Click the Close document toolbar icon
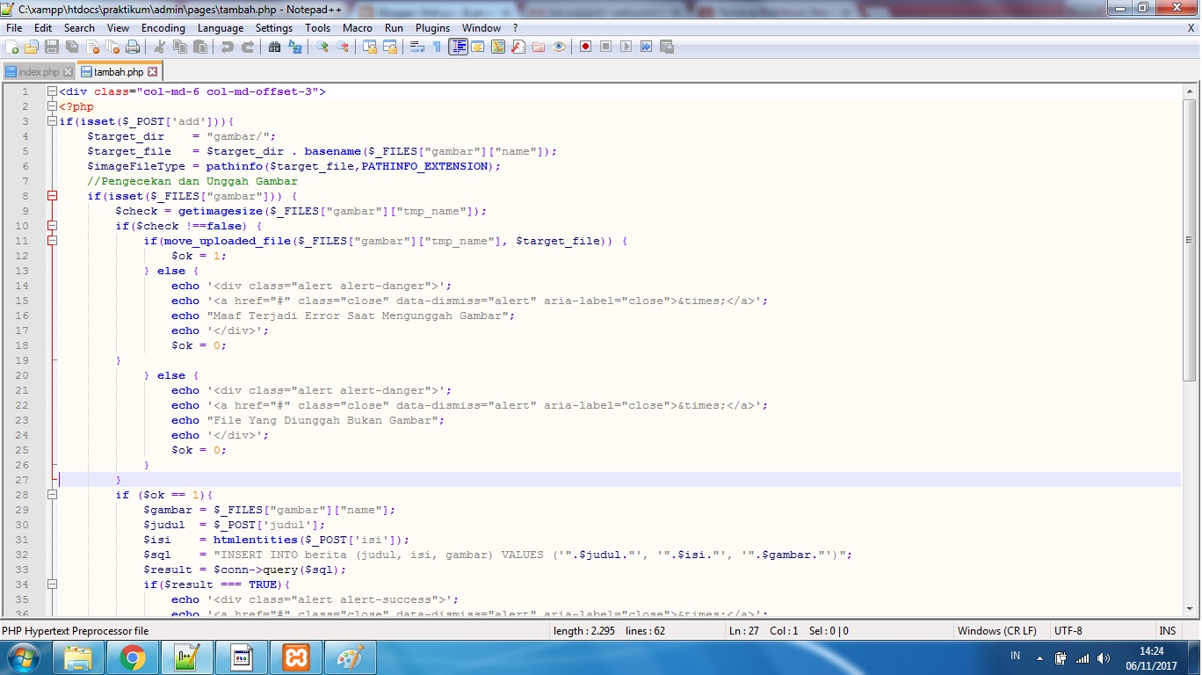The width and height of the screenshot is (1202, 675). [x=92, y=47]
